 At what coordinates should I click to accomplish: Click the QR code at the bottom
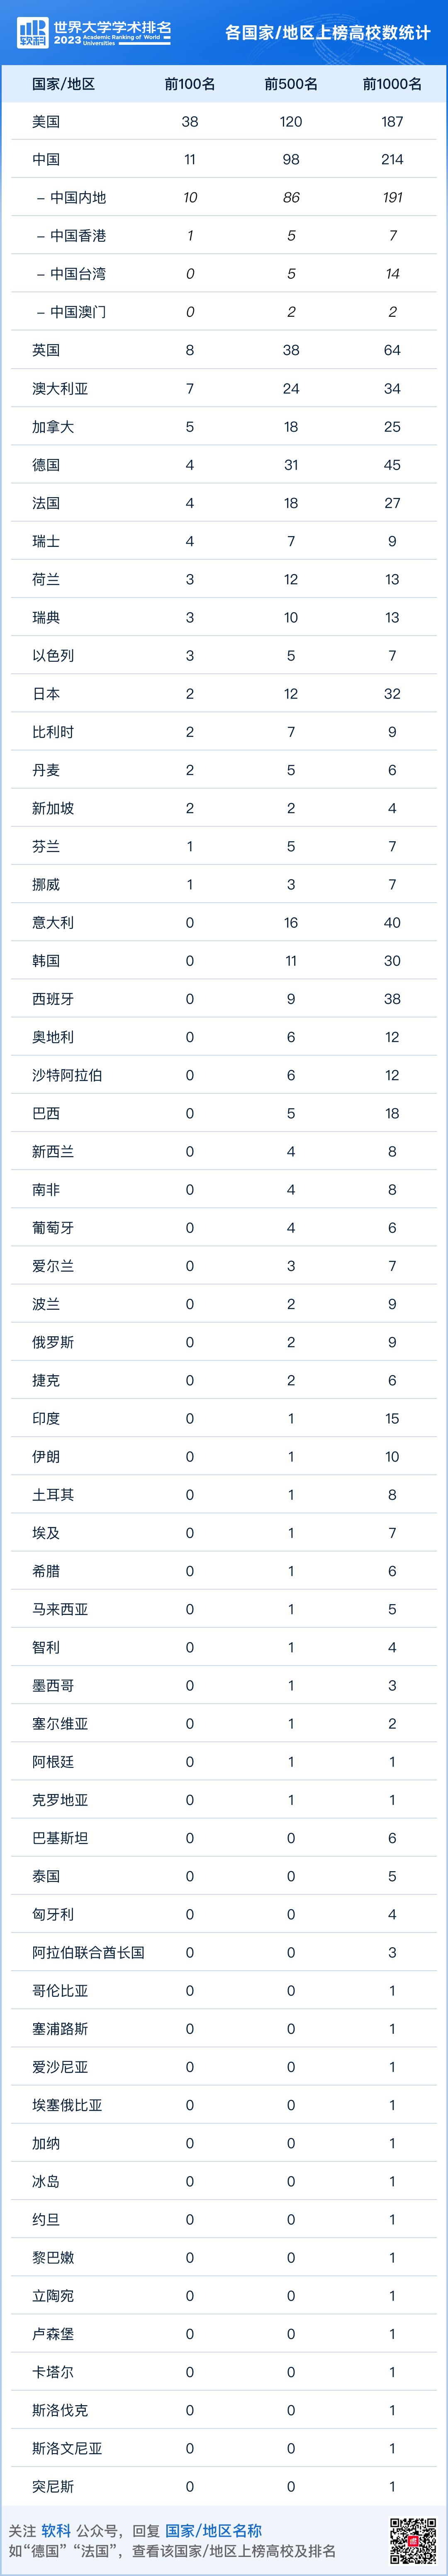(412, 2540)
